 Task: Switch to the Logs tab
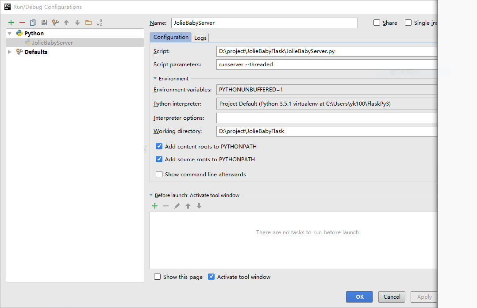pos(200,38)
